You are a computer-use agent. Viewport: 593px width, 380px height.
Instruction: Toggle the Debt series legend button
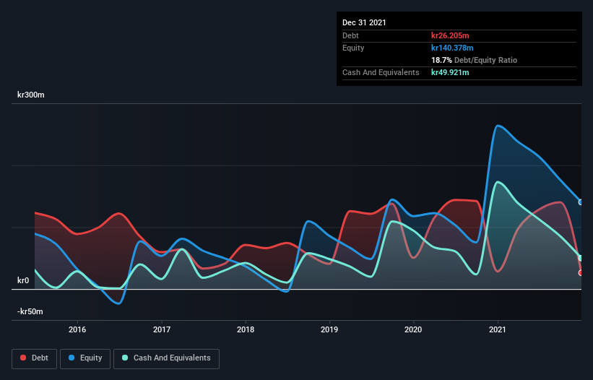(x=34, y=358)
